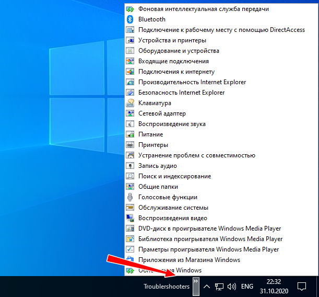Click the Устранение проблем с совместимостью icon

[130, 155]
